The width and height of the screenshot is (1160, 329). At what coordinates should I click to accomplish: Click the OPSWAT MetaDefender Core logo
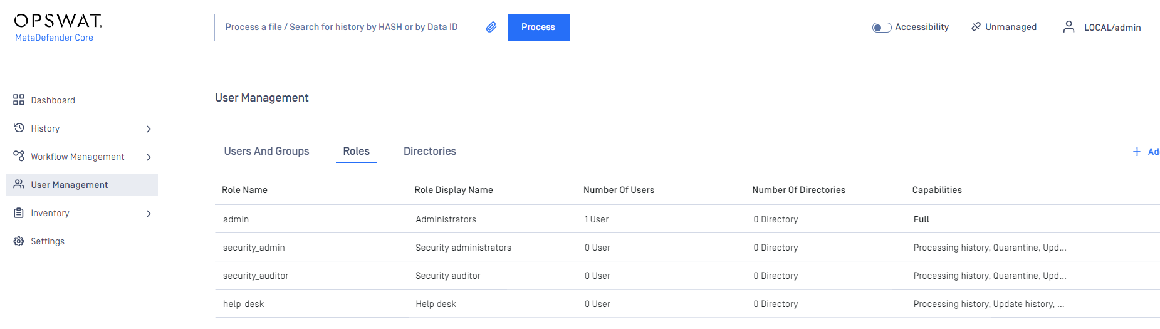58,28
